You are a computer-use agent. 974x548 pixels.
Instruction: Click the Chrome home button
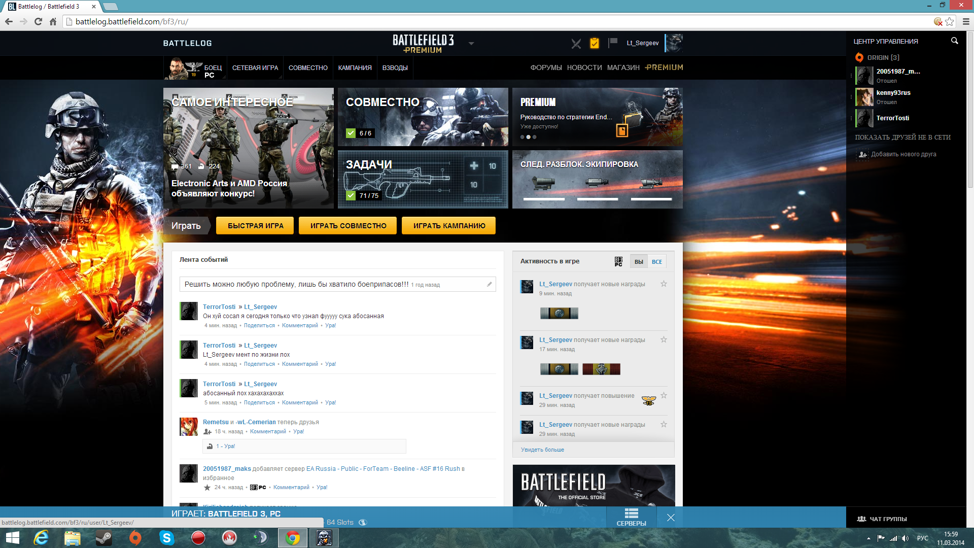53,21
